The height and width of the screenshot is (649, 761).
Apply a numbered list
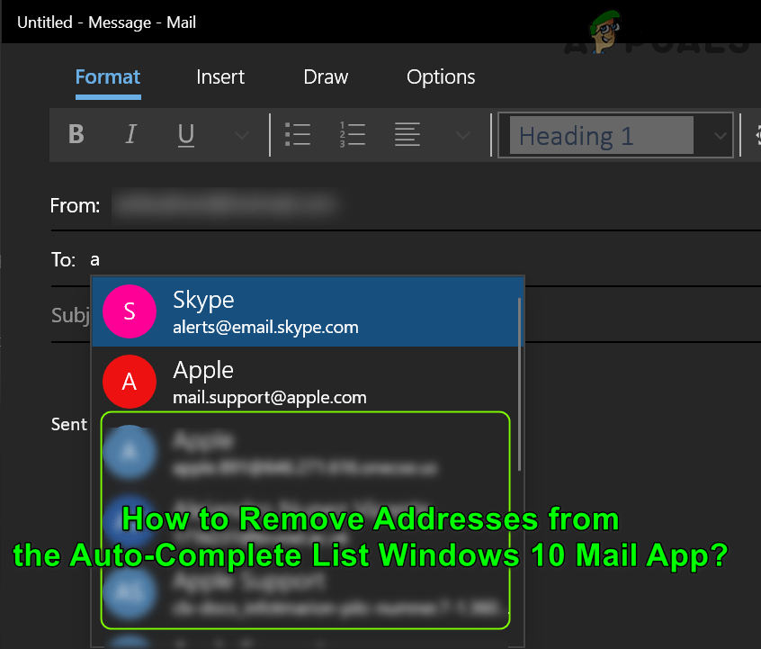(x=352, y=134)
